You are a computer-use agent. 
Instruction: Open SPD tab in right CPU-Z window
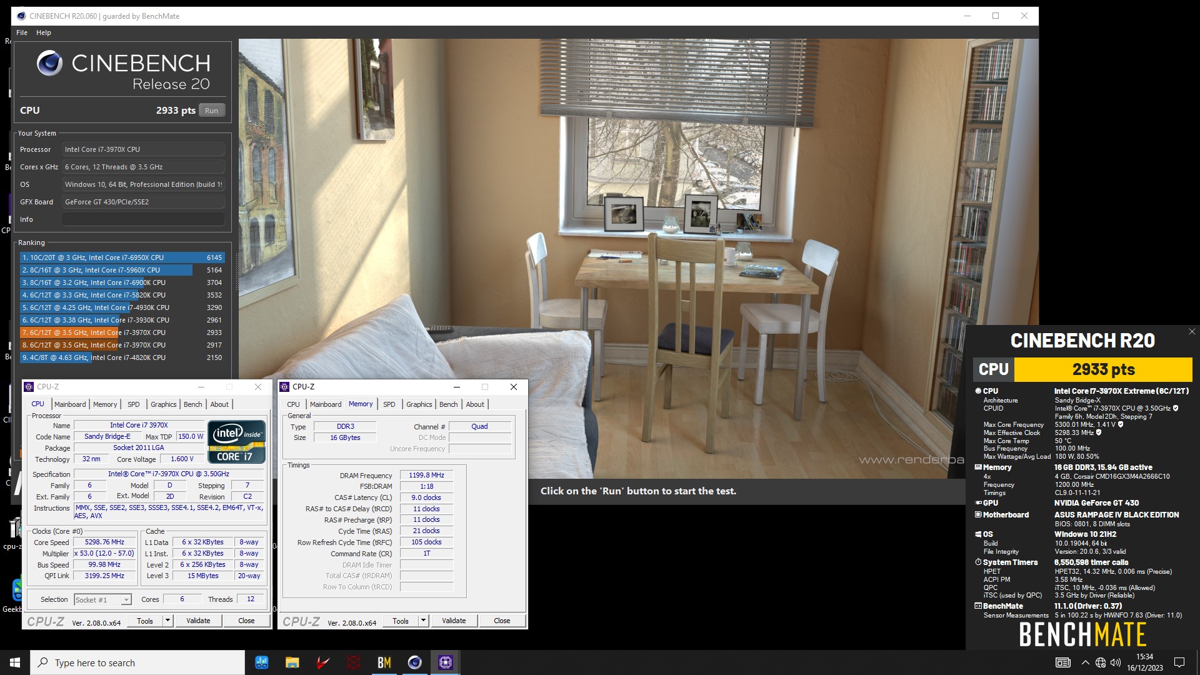(389, 404)
